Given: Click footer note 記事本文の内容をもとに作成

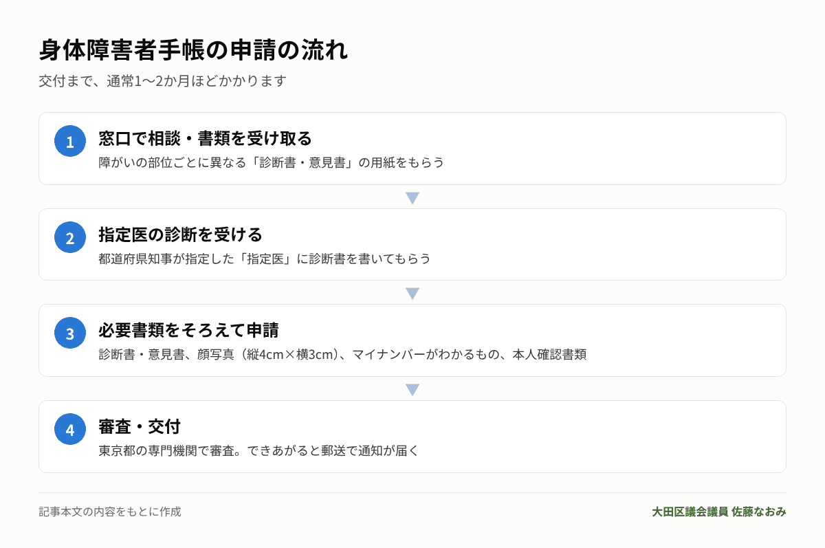Looking at the screenshot, I should click(x=110, y=512).
